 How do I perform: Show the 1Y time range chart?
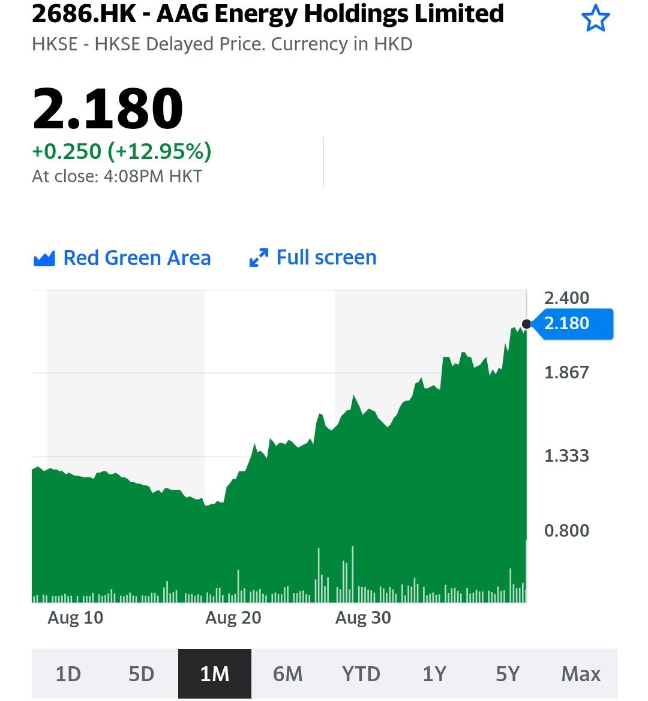pyautogui.click(x=434, y=674)
